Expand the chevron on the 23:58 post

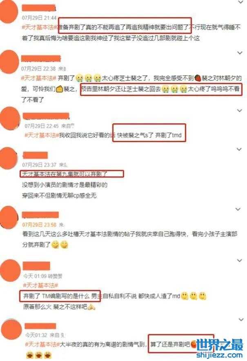coord(238,209)
